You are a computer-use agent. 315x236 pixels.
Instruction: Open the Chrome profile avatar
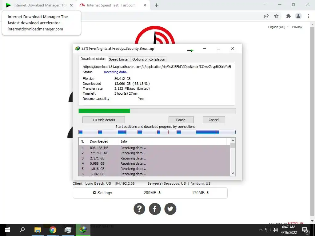pyautogui.click(x=298, y=16)
